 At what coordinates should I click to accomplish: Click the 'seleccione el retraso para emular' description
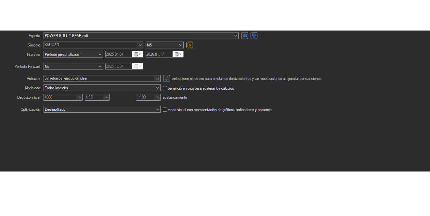point(247,79)
